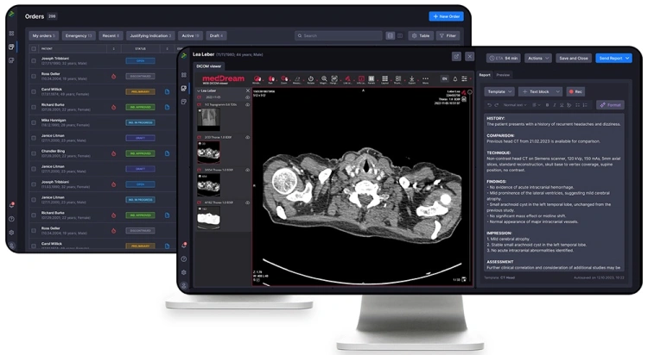Open the Text block dropdown
This screenshot has height=355, width=648.
(x=541, y=90)
